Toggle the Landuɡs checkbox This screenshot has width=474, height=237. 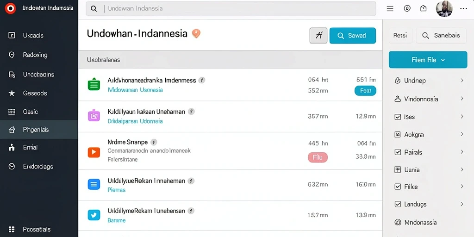pos(398,204)
